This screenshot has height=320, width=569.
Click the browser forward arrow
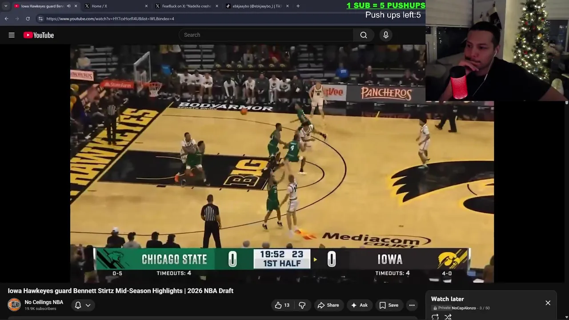pos(17,19)
